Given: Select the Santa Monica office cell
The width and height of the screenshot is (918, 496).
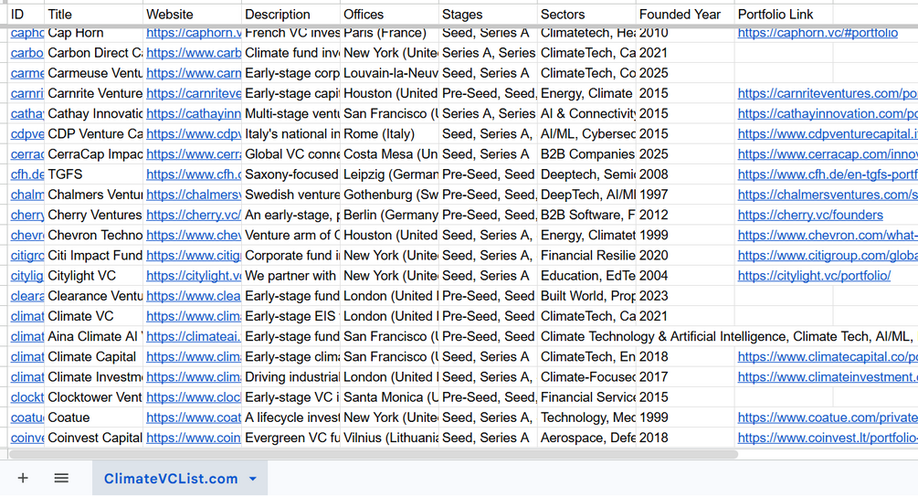Looking at the screenshot, I should (389, 397).
